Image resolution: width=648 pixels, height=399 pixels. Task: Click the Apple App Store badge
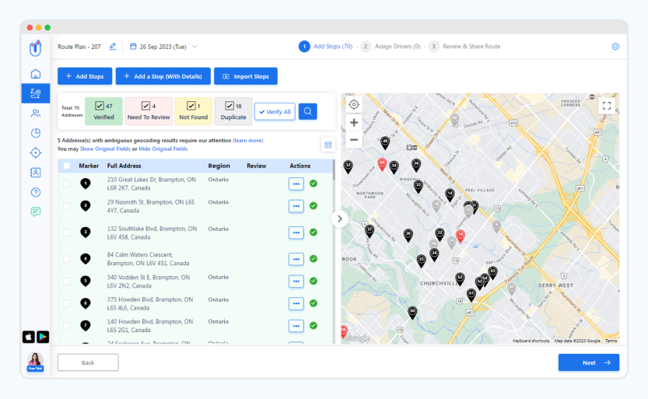point(29,337)
